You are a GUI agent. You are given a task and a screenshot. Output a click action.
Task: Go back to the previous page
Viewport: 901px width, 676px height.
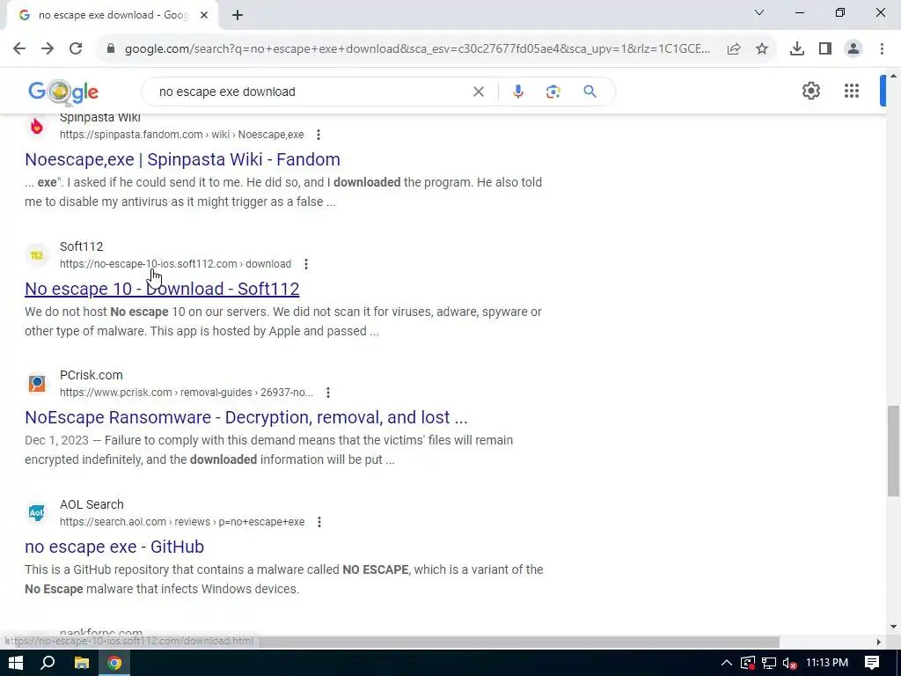(x=19, y=49)
